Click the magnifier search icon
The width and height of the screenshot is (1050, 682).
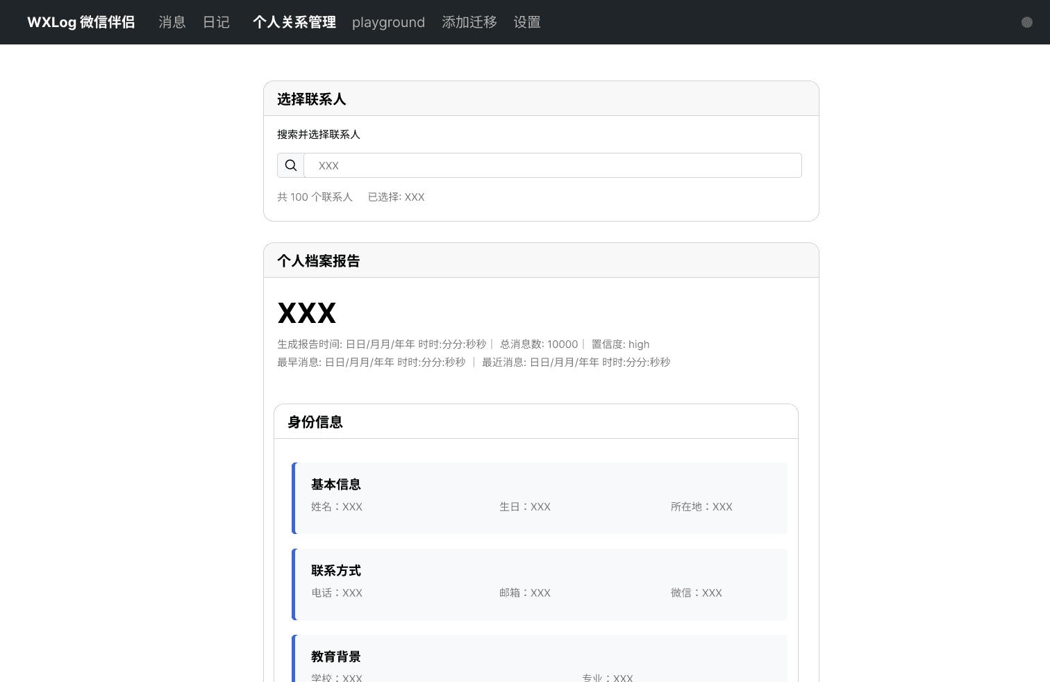coord(290,165)
